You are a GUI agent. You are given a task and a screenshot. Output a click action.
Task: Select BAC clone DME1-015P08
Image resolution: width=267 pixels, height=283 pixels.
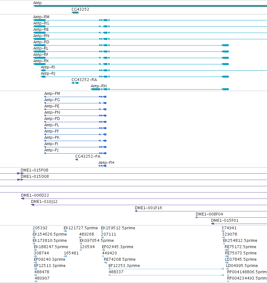click(35, 170)
